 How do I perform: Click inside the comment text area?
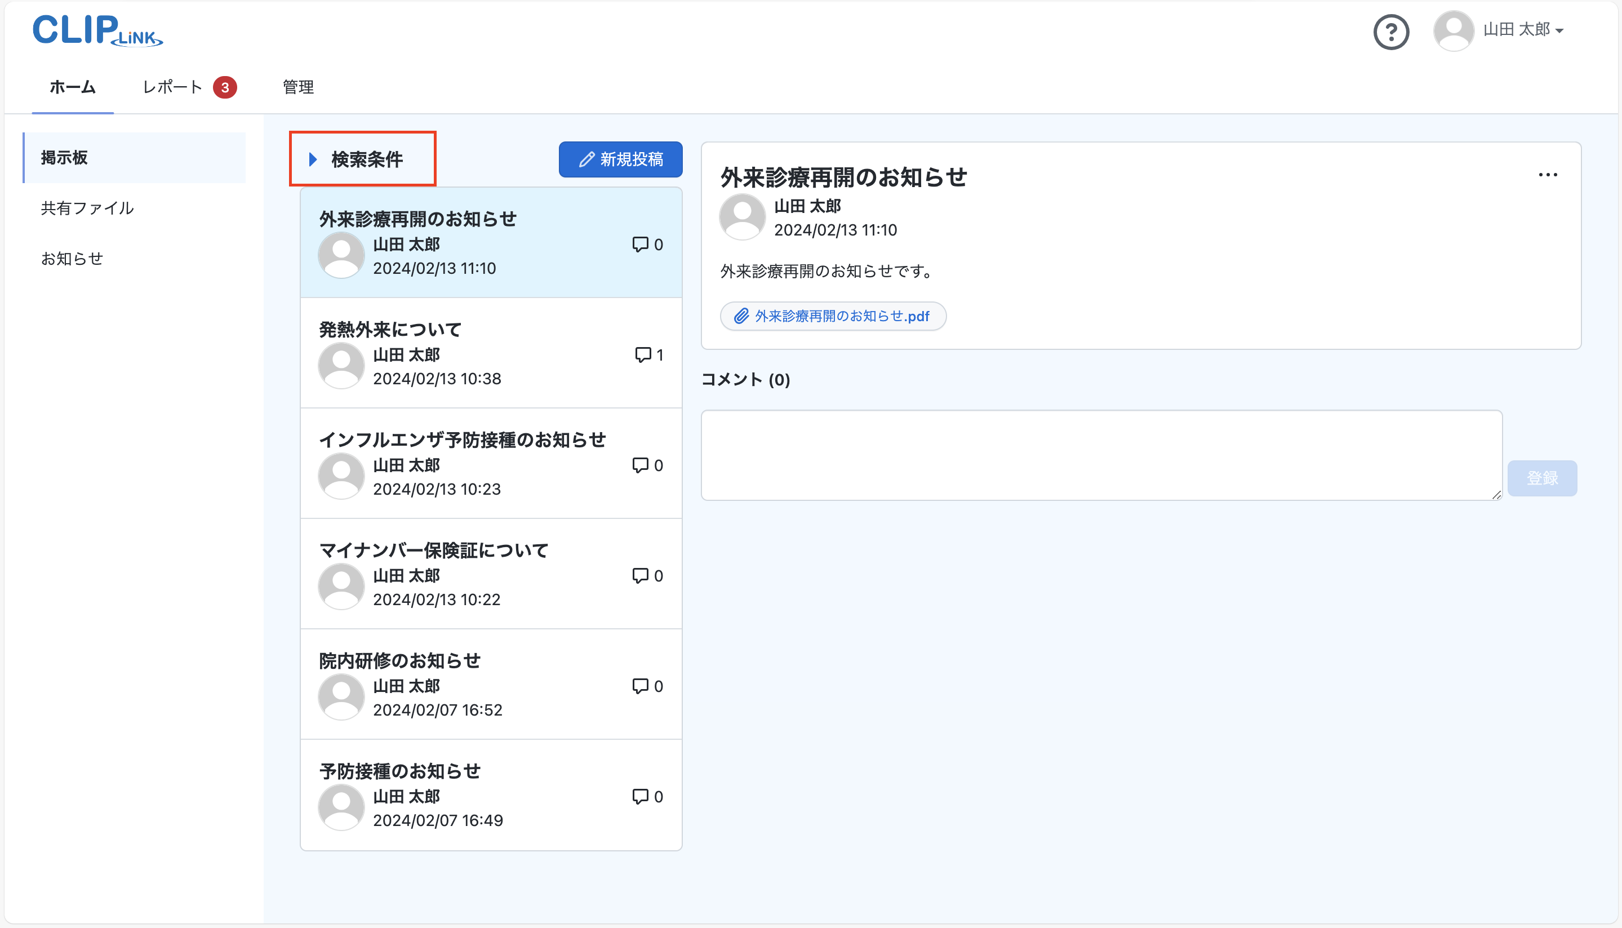coord(1101,455)
